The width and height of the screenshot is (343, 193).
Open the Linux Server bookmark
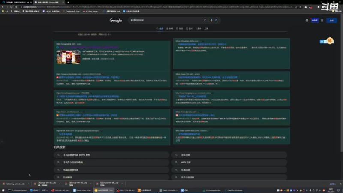[92, 11]
